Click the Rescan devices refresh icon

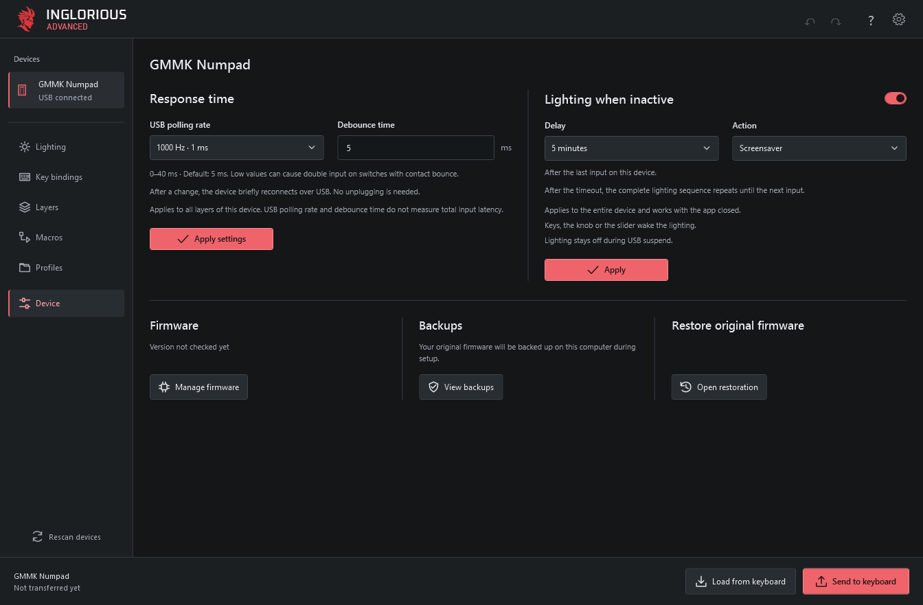click(38, 537)
